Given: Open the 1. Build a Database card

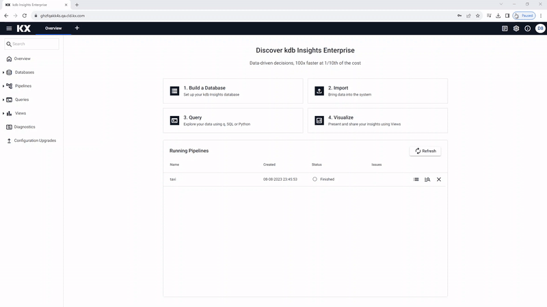Looking at the screenshot, I should 233,91.
